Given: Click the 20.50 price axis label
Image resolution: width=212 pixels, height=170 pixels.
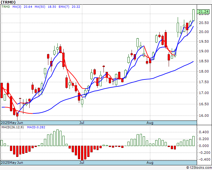Looking at the screenshot, I should (x=204, y=23).
